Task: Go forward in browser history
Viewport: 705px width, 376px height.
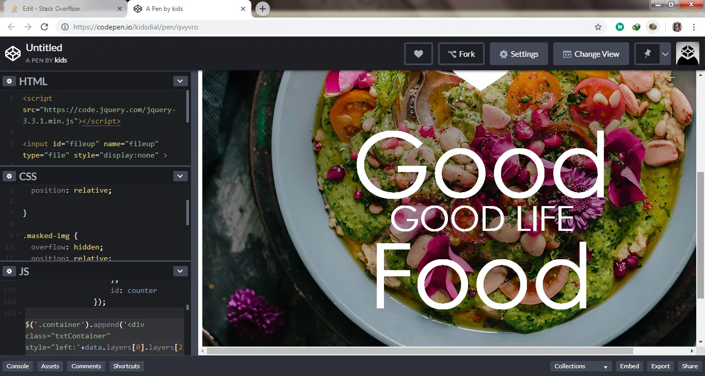Action: click(28, 27)
